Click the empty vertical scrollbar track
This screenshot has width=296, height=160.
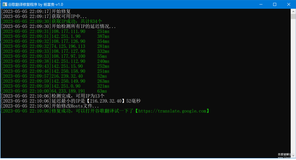click(x=293, y=86)
